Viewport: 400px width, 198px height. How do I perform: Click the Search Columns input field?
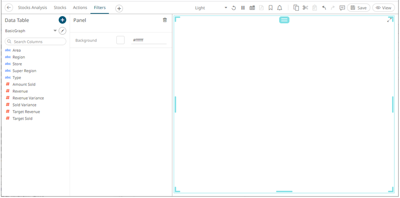35,42
